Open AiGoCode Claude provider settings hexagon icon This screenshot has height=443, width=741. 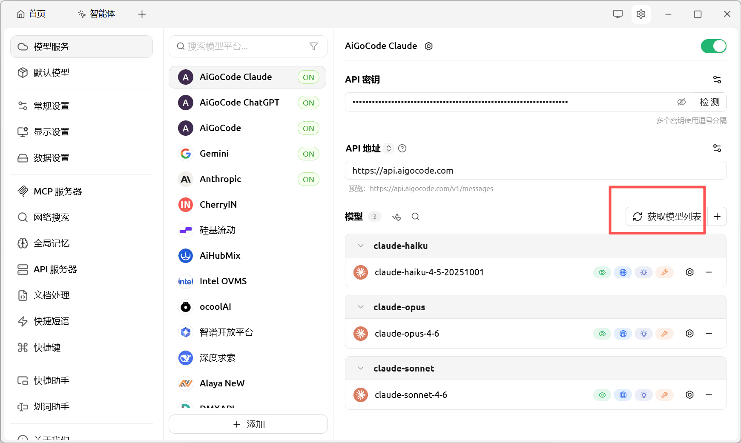[429, 46]
